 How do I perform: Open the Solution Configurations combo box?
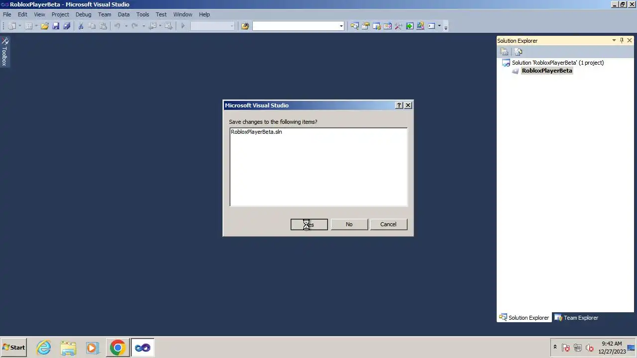tap(212, 26)
